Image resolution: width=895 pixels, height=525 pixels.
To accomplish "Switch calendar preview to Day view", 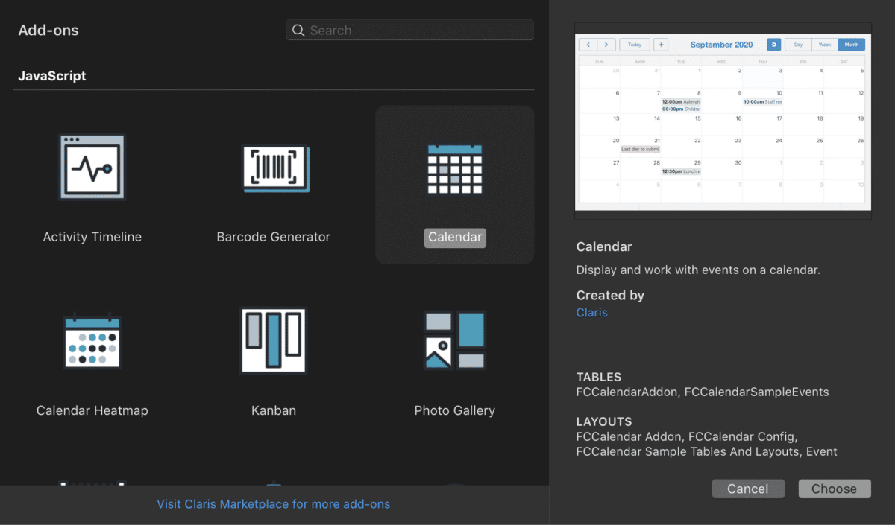I will tap(797, 45).
